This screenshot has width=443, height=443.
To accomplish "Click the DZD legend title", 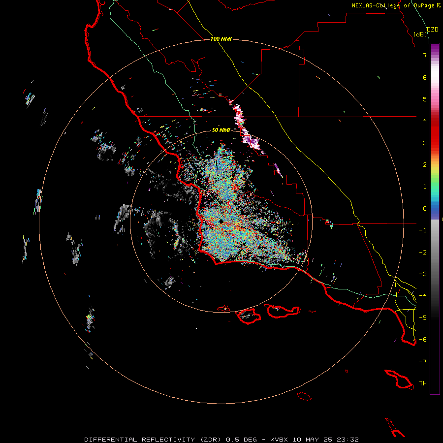I will pyautogui.click(x=432, y=30).
